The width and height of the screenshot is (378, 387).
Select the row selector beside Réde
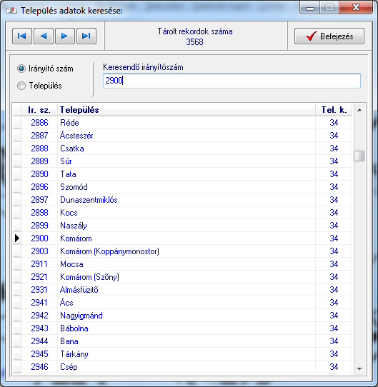click(x=17, y=123)
